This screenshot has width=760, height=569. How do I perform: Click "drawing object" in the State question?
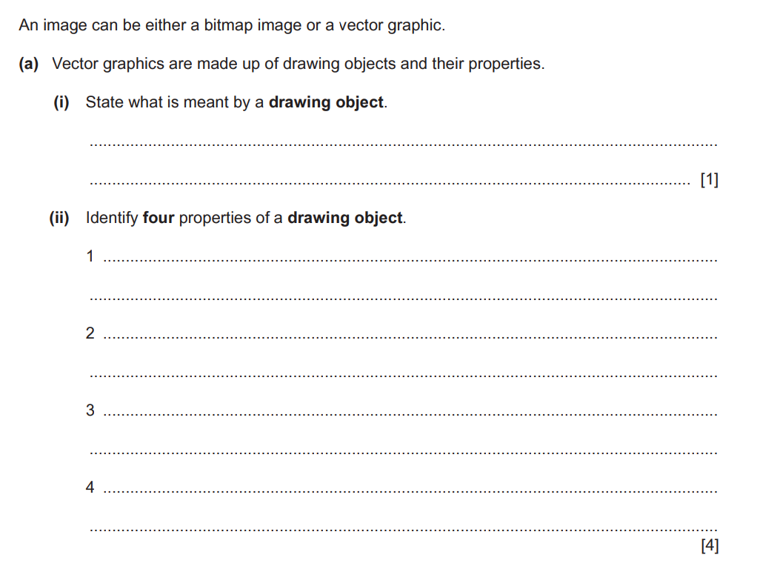(x=326, y=102)
